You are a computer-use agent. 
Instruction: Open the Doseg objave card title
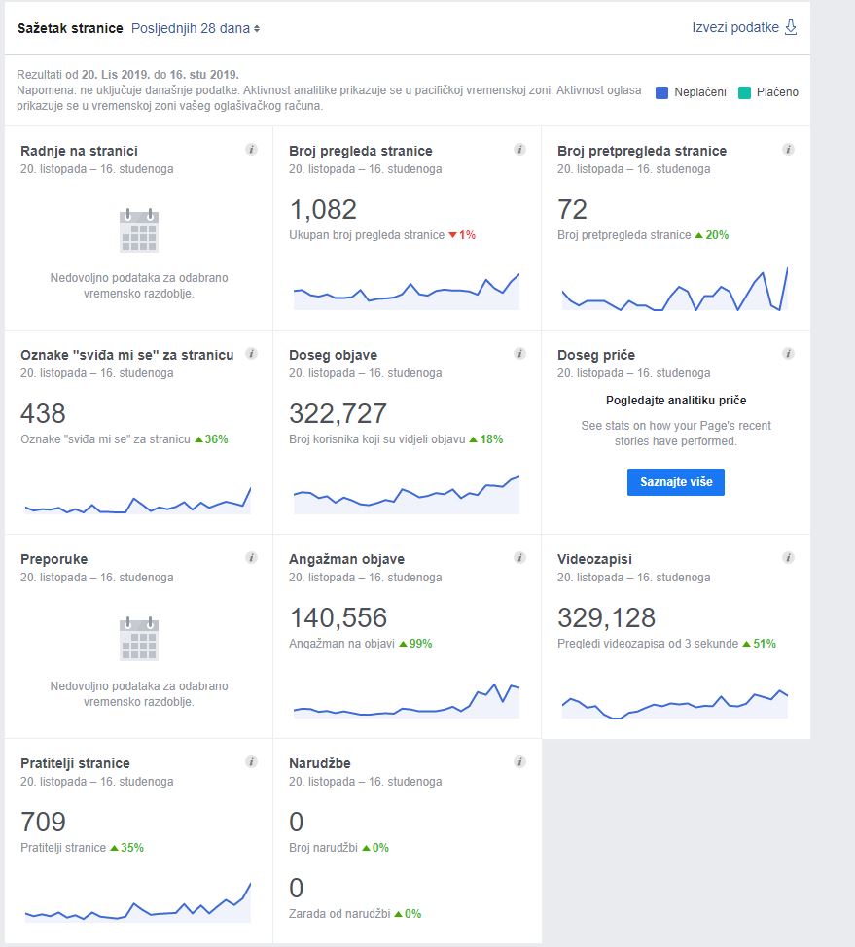333,355
